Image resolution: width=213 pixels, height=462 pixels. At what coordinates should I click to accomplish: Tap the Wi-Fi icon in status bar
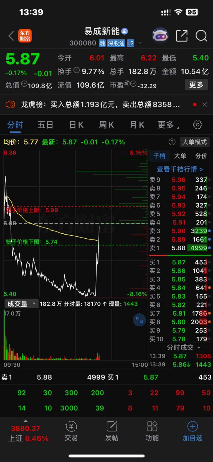pyautogui.click(x=178, y=12)
